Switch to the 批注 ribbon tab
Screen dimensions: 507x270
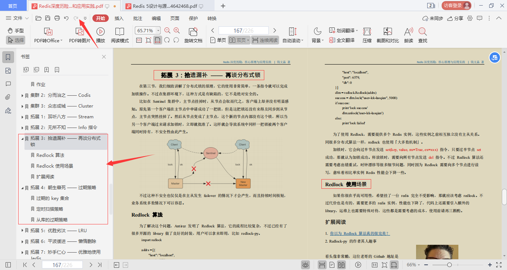click(138, 18)
